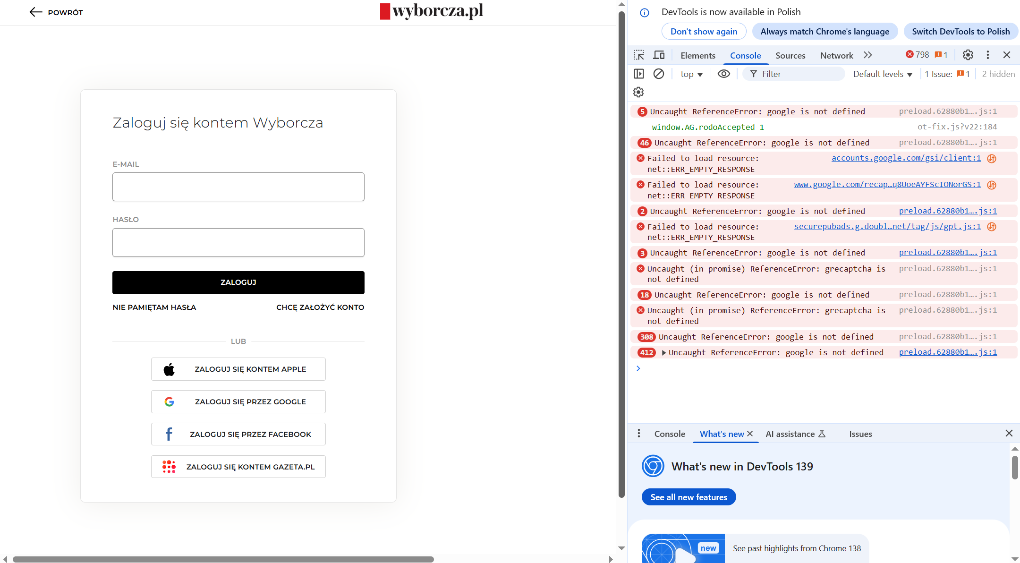Open ot-fix.js?v22:184 source link
Image resolution: width=1020 pixels, height=563 pixels.
point(957,127)
